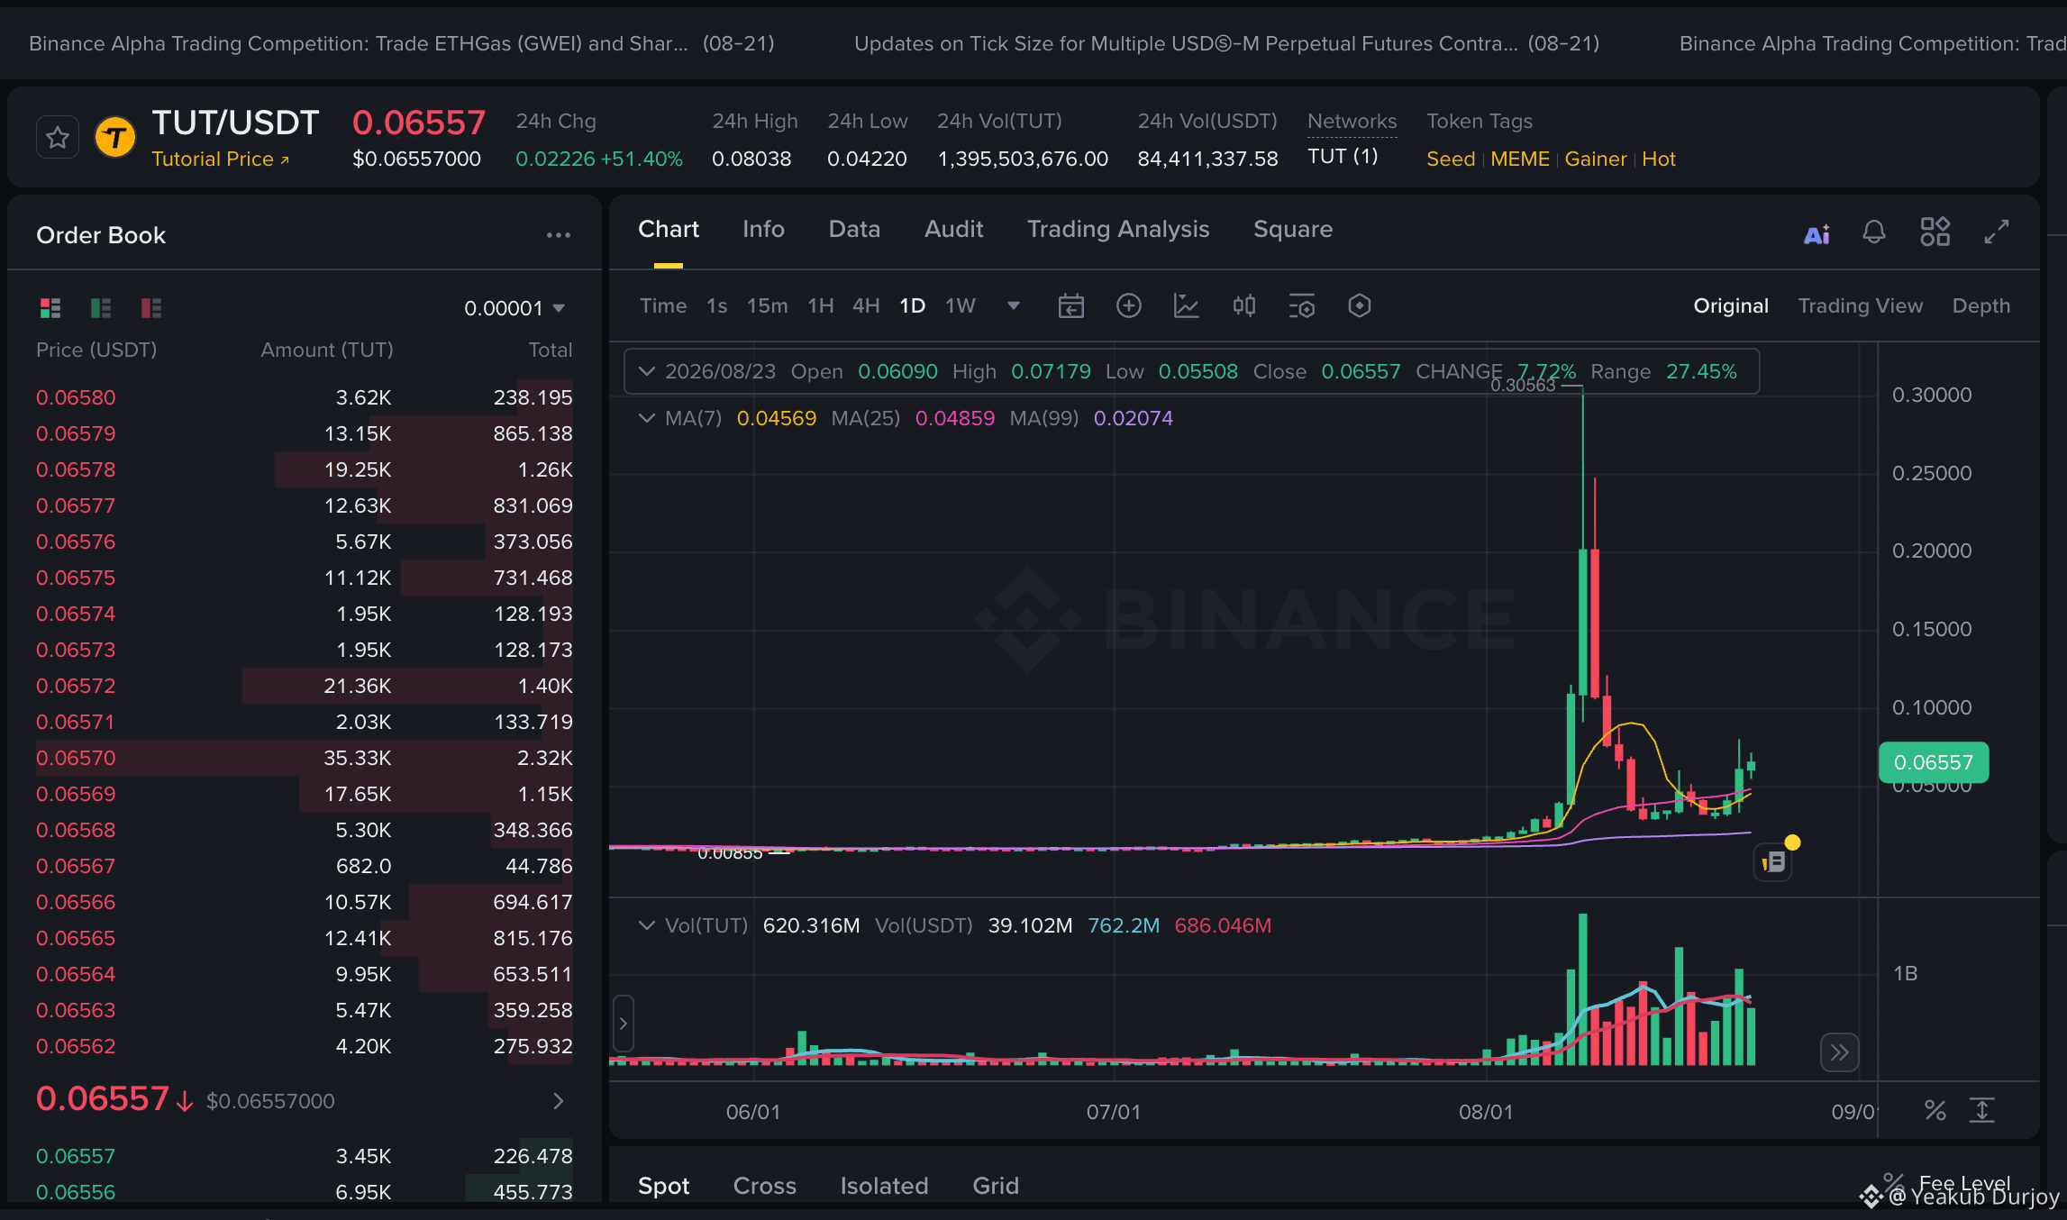Select the 0.06557 bid price row
Screen dimensions: 2067x1220
[x=305, y=1156]
